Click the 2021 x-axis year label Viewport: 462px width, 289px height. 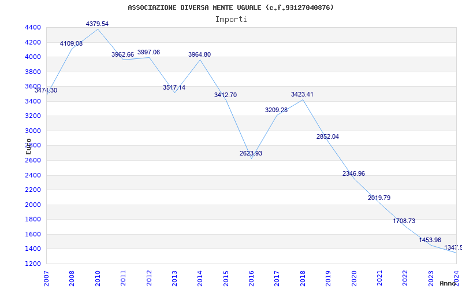pyautogui.click(x=379, y=278)
